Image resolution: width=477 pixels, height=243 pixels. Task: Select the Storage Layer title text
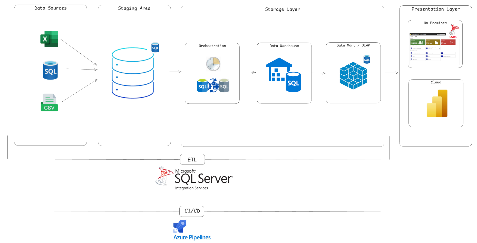tap(282, 9)
